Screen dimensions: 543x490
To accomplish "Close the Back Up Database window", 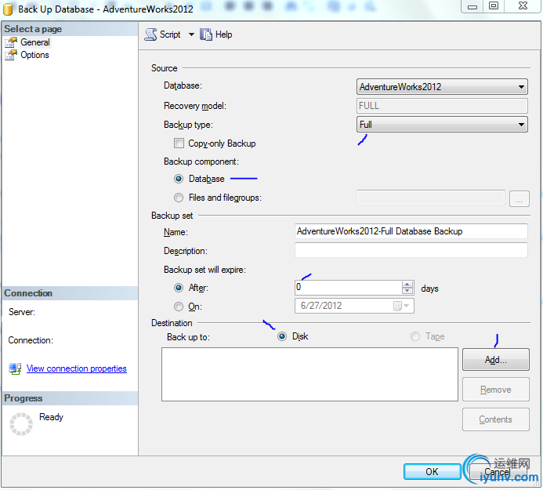I will tap(523, 6).
